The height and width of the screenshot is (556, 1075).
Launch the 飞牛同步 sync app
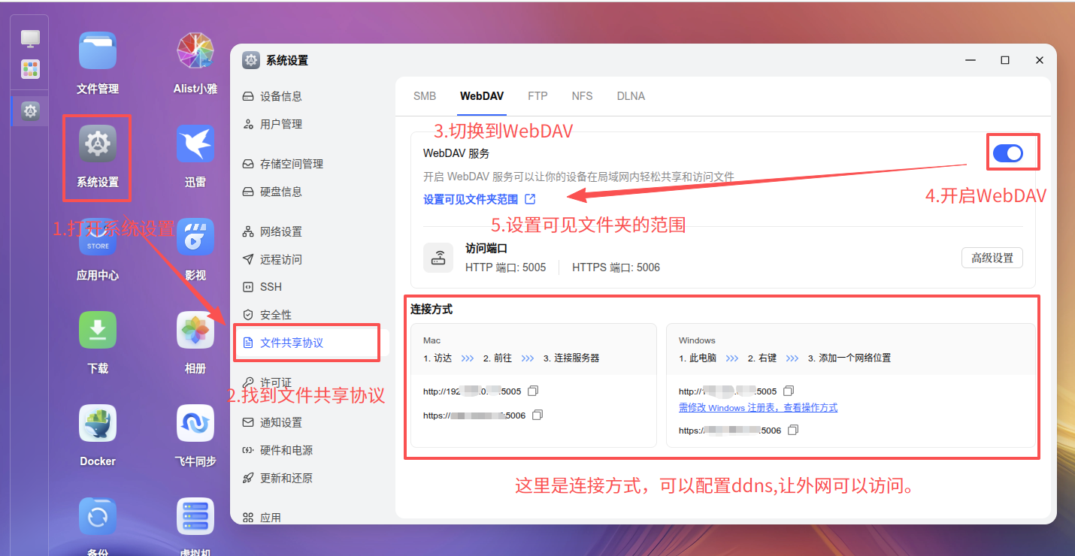(195, 423)
